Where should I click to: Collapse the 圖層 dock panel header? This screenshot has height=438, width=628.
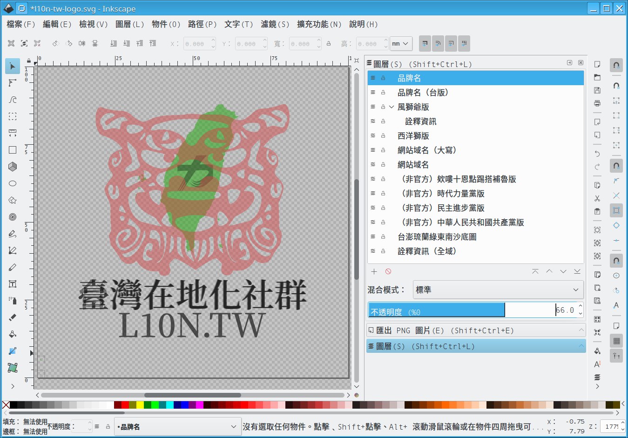[581, 346]
